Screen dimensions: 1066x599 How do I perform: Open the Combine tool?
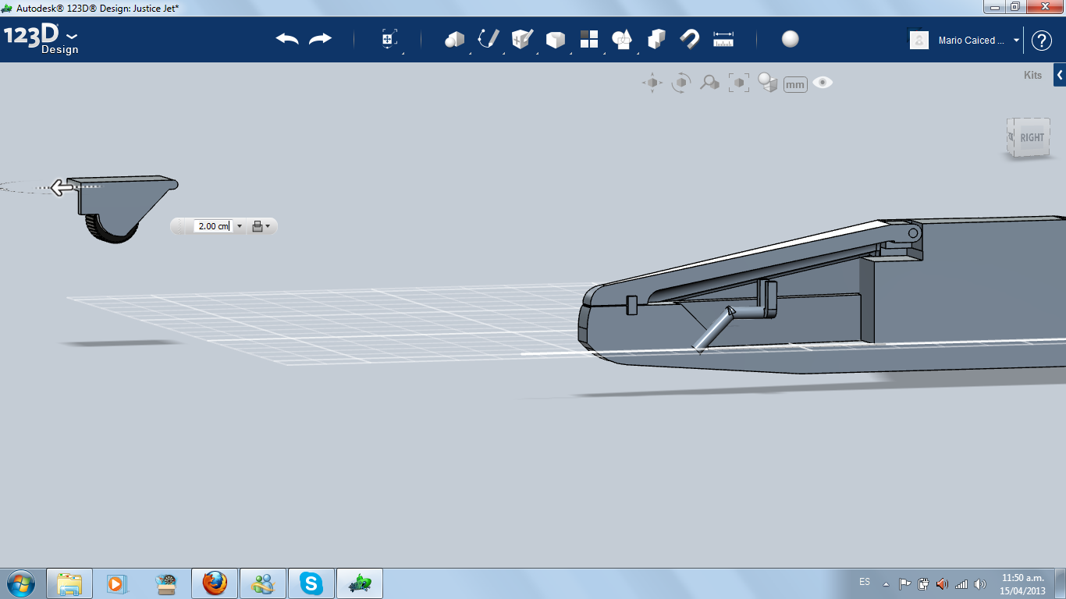coord(656,39)
